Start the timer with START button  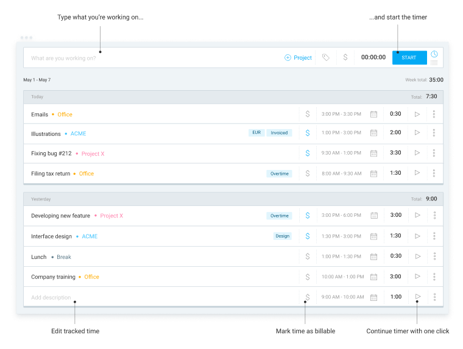409,58
